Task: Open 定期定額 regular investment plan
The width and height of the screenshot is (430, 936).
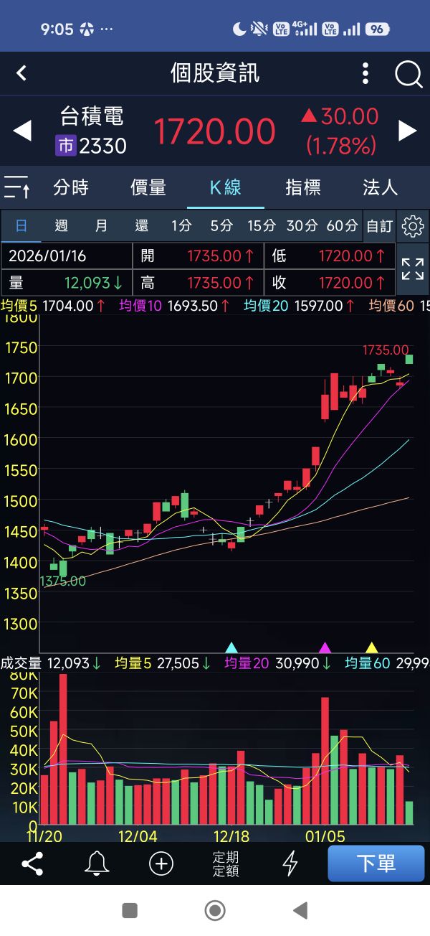Action: [226, 864]
